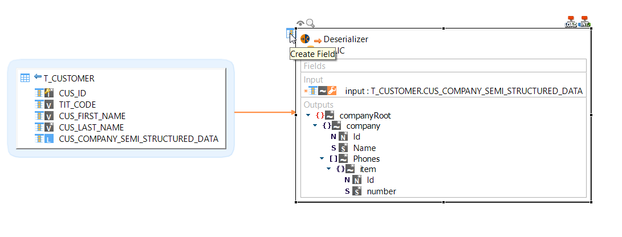Collapse the company node
The image size is (622, 237).
[315, 126]
